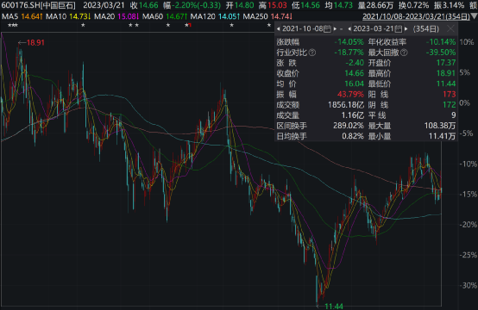
Task: Open calendar picker for start date 2021-10-08
Action: pyautogui.click(x=327, y=29)
